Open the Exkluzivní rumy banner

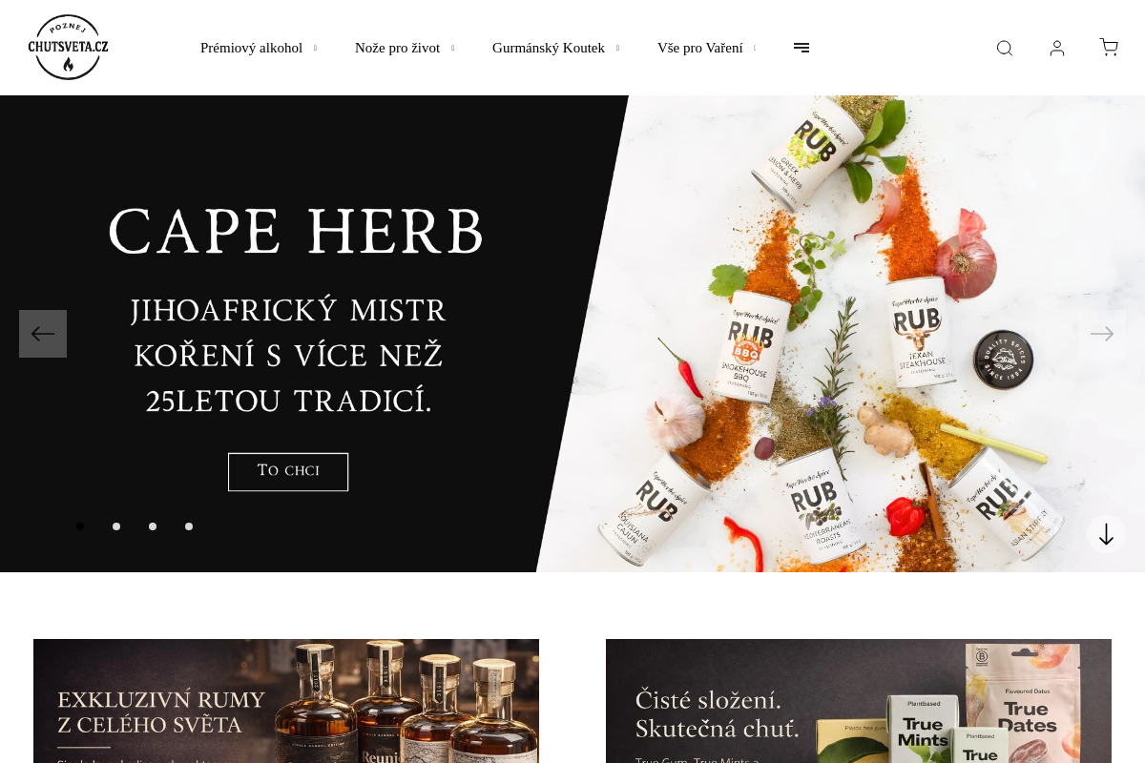286,701
